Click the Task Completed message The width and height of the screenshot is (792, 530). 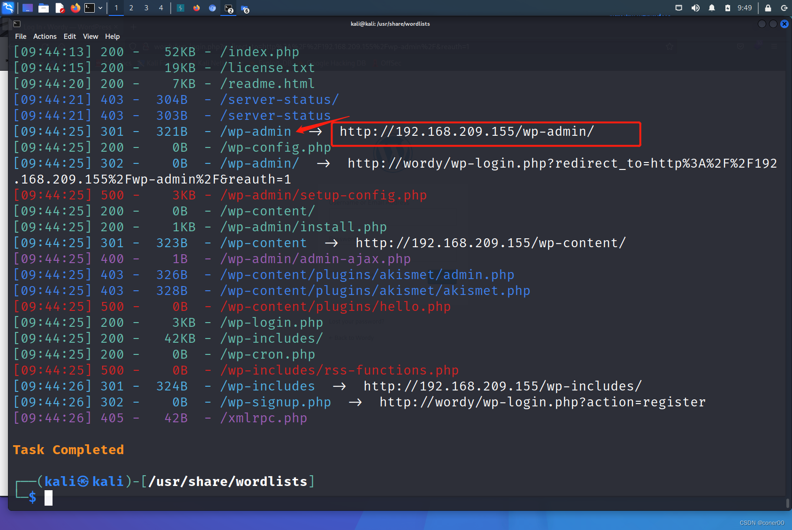click(68, 450)
